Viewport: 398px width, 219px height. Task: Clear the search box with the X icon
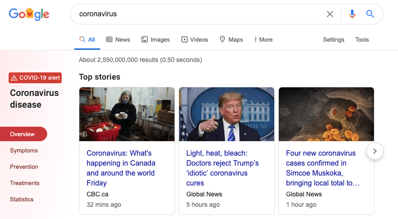[330, 14]
